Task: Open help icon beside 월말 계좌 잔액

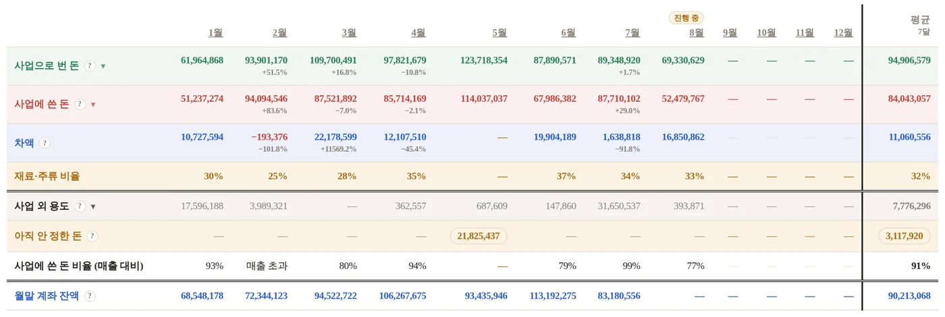Action: tap(90, 295)
